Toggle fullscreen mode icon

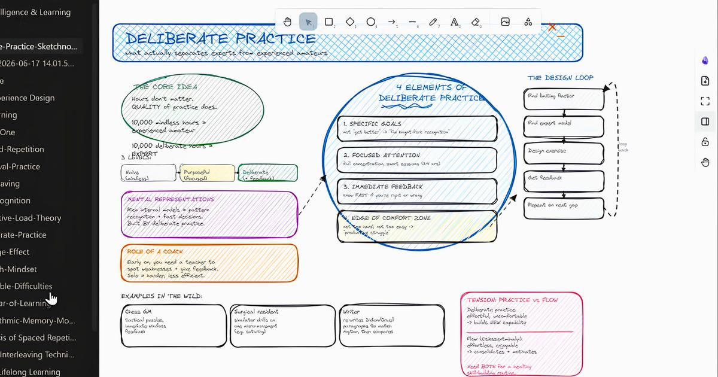(705, 101)
